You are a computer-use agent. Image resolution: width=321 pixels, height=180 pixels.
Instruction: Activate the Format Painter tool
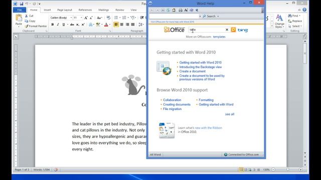[36, 26]
